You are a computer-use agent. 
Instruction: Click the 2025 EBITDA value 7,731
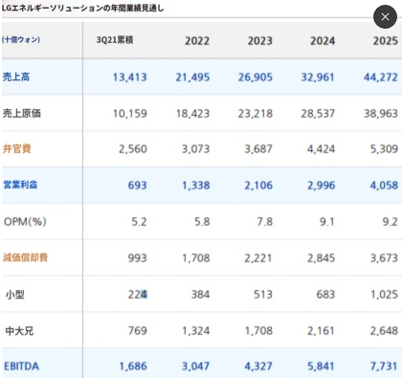pyautogui.click(x=384, y=367)
